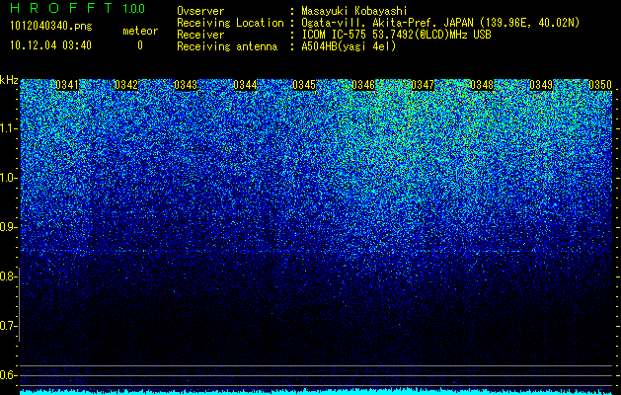Select the Ogata-vill. Akita-Pref. JAPAN location text
621x395 pixels.
pyautogui.click(x=440, y=23)
